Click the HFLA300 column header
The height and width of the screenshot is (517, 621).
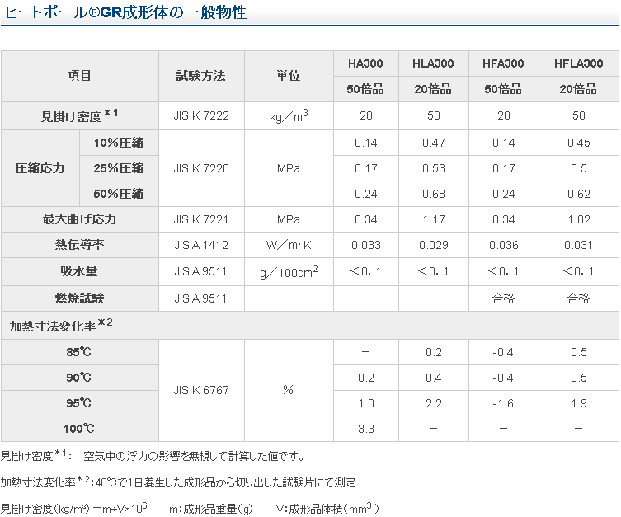(579, 63)
